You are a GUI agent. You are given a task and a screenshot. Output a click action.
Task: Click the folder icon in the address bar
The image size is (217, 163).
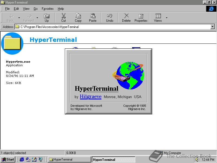click(x=17, y=27)
